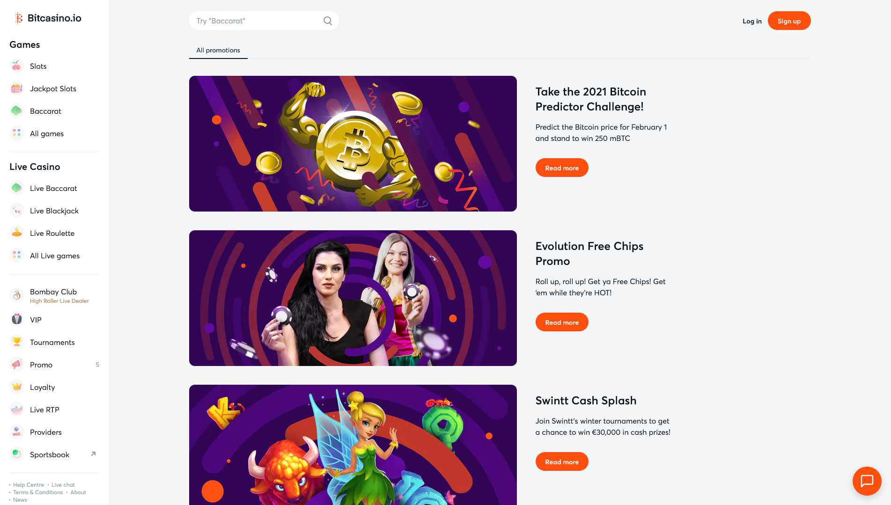891x505 pixels.
Task: Click the Tournaments trophy icon
Action: 17,342
